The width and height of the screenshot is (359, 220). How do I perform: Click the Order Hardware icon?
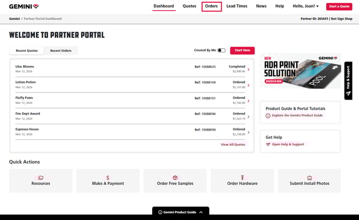coord(242,178)
